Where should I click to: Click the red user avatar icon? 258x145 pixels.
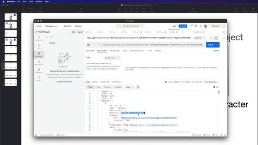pyautogui.click(x=205, y=26)
